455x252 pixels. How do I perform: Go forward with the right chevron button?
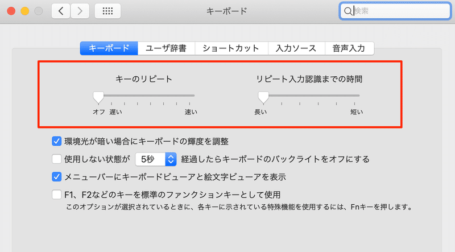[80, 11]
